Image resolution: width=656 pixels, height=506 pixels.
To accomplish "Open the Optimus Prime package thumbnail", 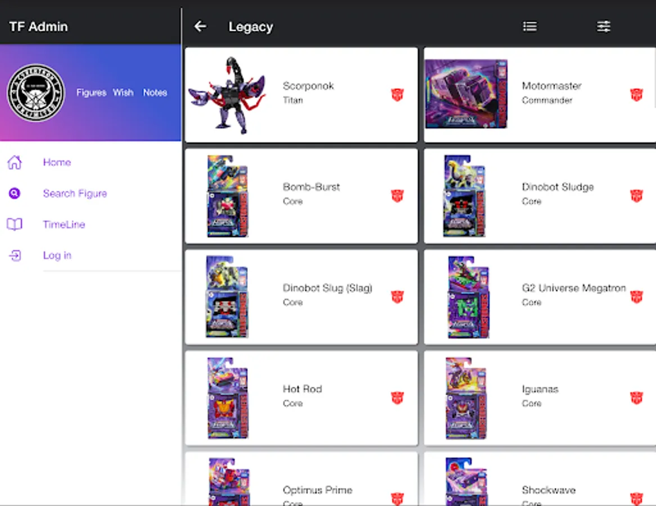I will coord(229,481).
